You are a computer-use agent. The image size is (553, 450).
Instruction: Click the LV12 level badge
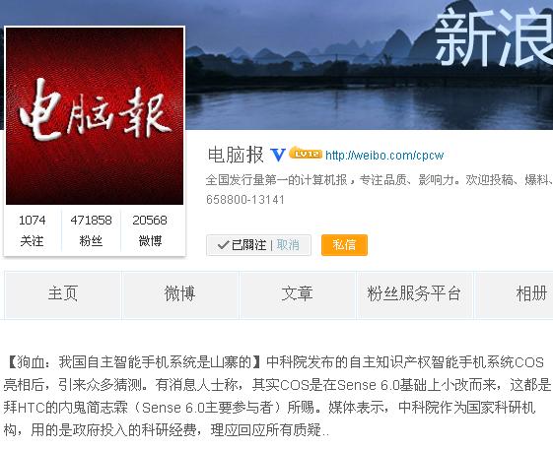[x=306, y=153]
